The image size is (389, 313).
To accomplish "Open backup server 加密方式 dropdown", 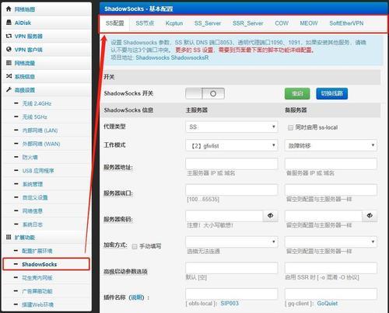I will (331, 242).
